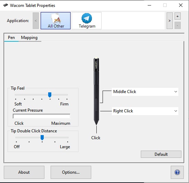
Task: Open the Middle Click upper button dropdown
Action: tap(145, 92)
